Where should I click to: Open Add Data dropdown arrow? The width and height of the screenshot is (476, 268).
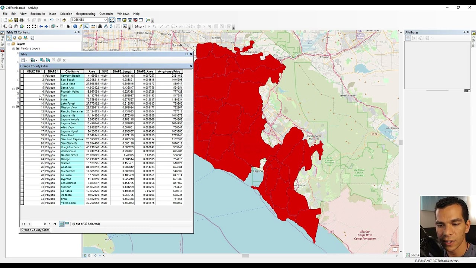click(68, 20)
